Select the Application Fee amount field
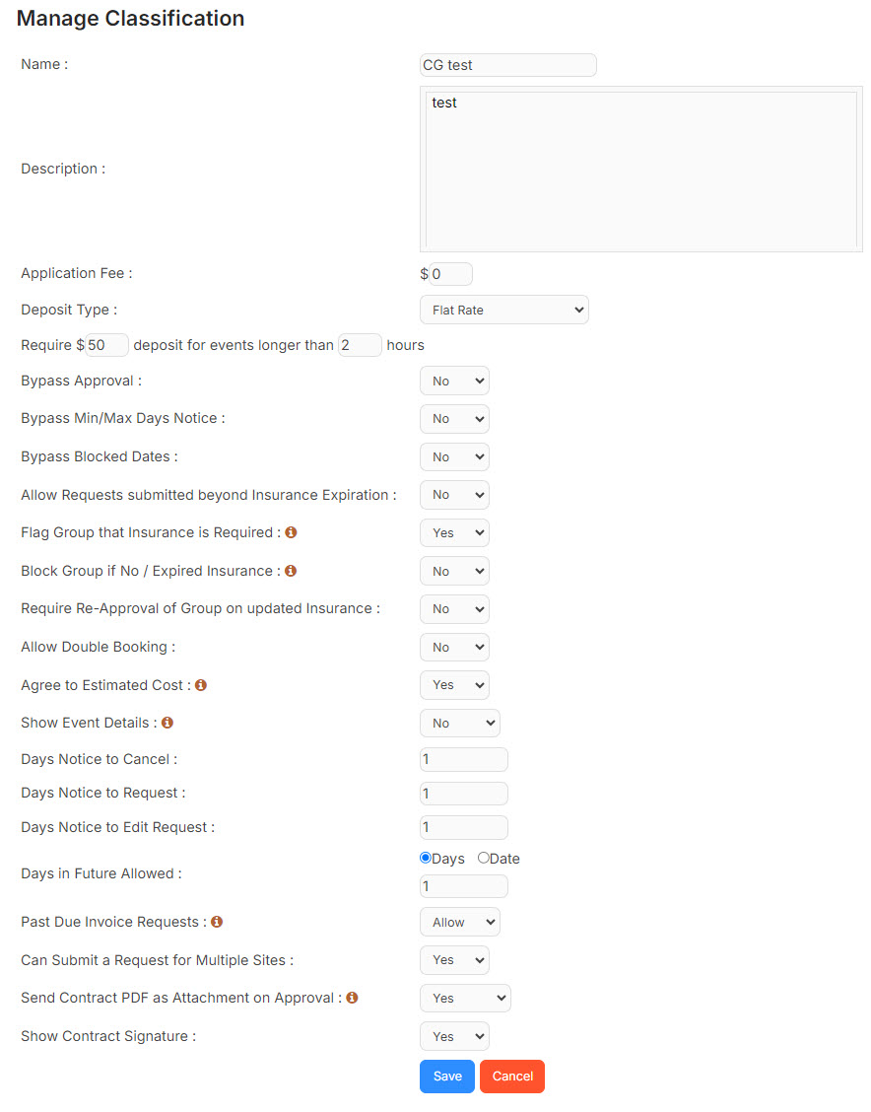The image size is (871, 1112). point(450,273)
